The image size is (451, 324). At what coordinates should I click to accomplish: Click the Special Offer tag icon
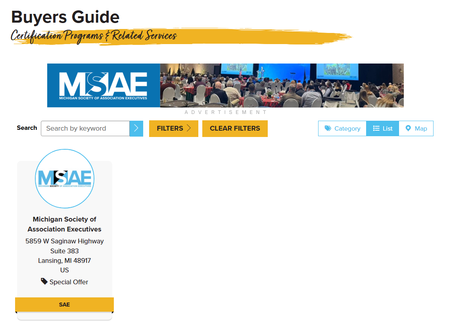(x=44, y=282)
